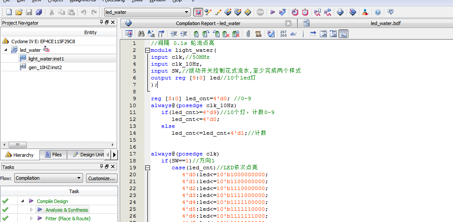Click the Customize... button
Screen dimensions: 453x222
102,178
